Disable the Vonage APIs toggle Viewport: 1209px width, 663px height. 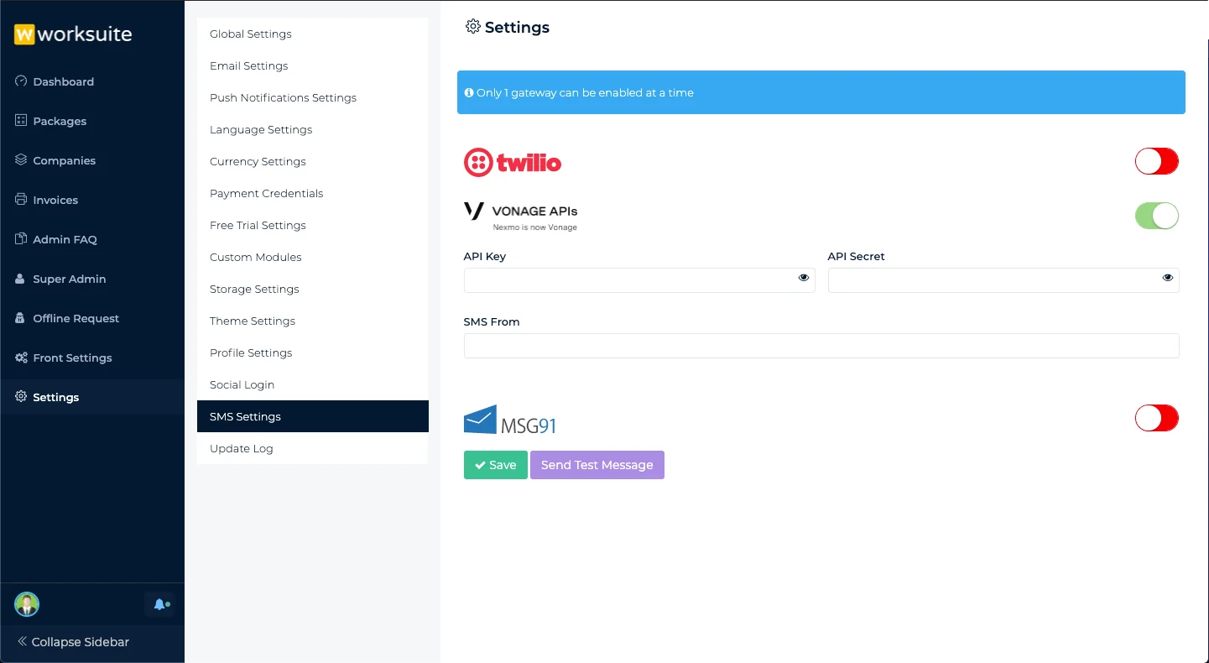1156,216
